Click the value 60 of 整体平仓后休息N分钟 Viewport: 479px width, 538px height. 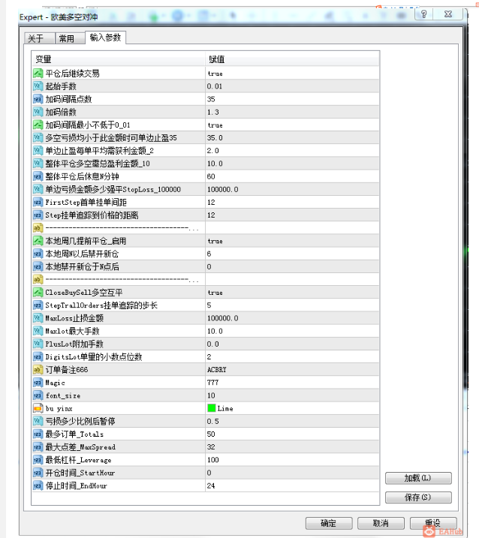tap(211, 176)
